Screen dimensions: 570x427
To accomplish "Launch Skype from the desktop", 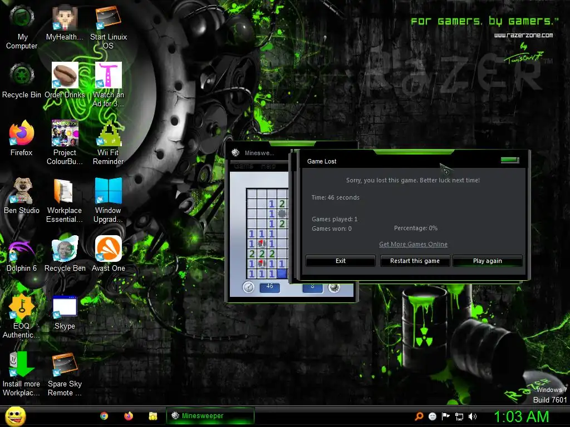I will pyautogui.click(x=65, y=312).
